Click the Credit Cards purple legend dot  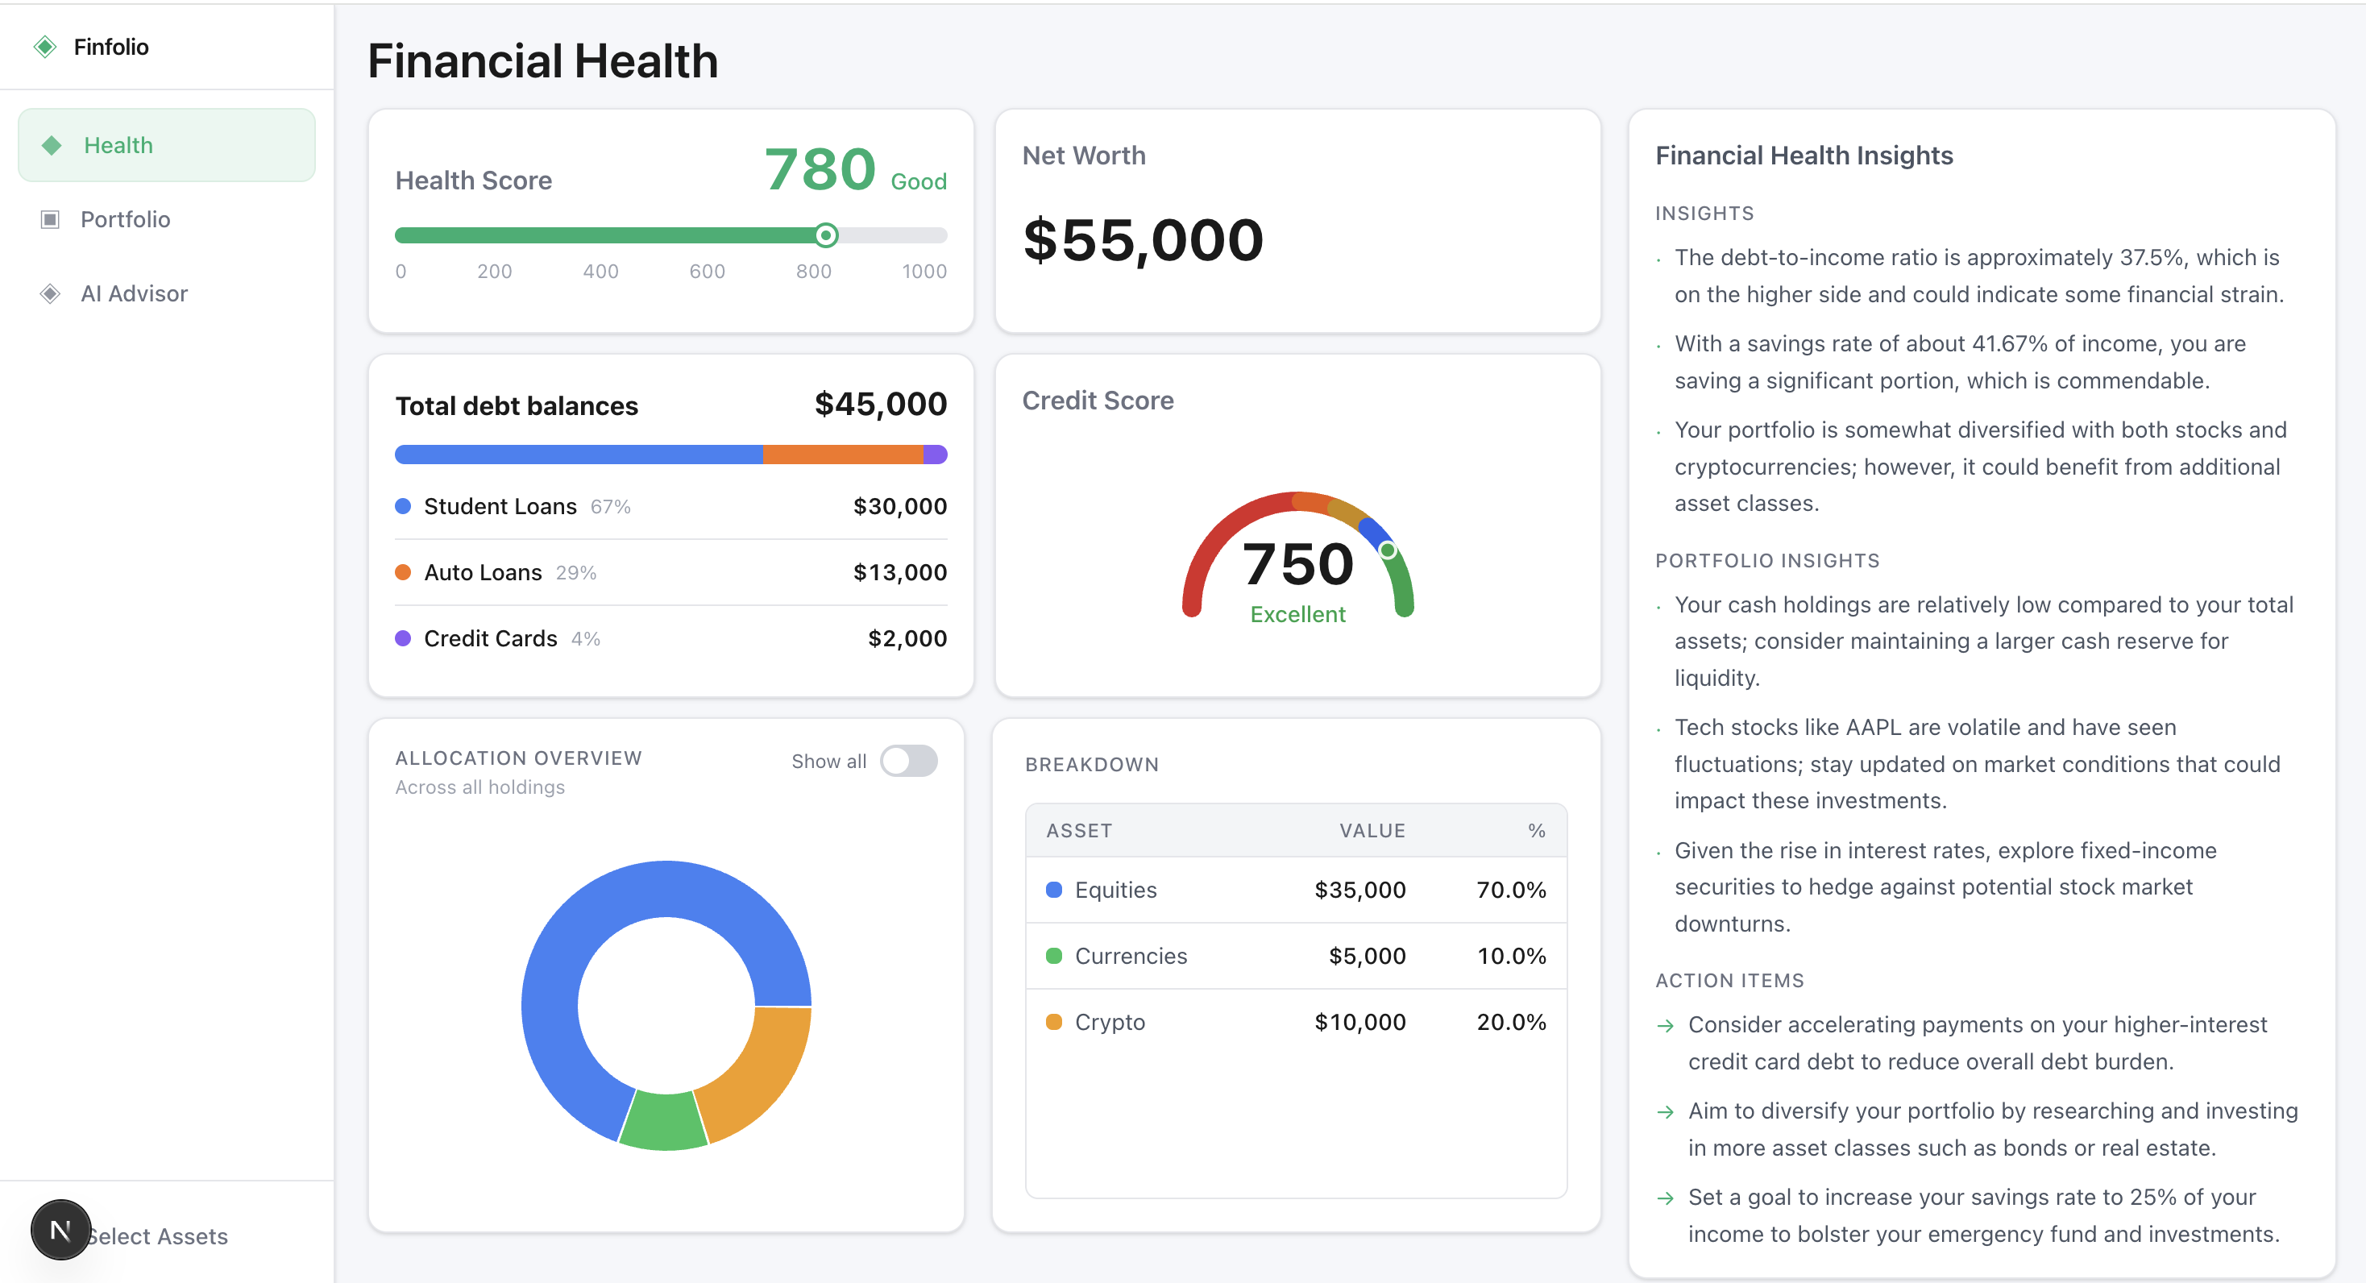[402, 637]
